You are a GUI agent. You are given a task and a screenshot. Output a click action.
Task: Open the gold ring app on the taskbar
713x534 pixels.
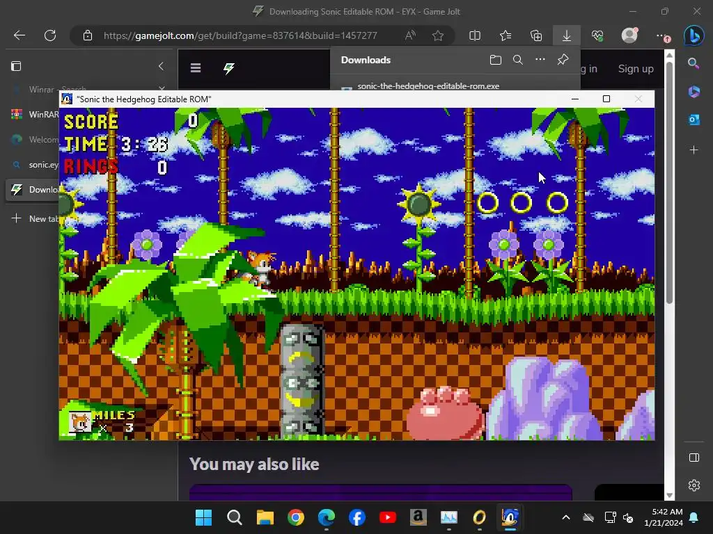point(479,517)
